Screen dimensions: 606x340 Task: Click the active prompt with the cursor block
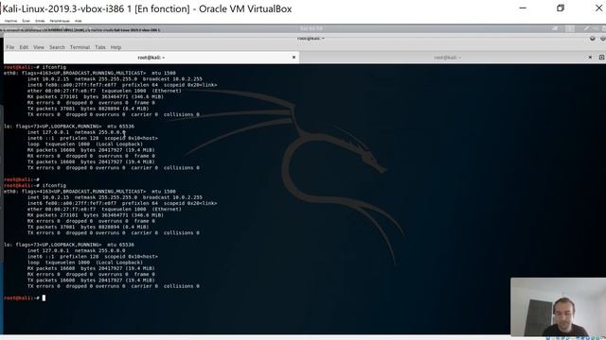tap(25, 298)
